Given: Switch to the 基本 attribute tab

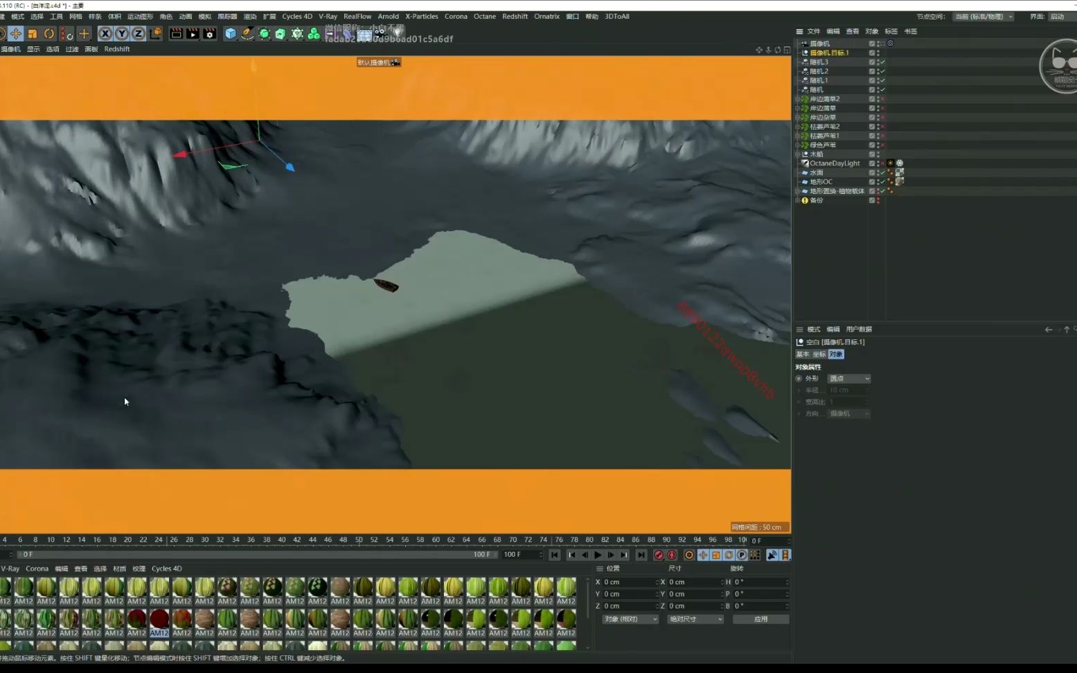Looking at the screenshot, I should coord(802,355).
